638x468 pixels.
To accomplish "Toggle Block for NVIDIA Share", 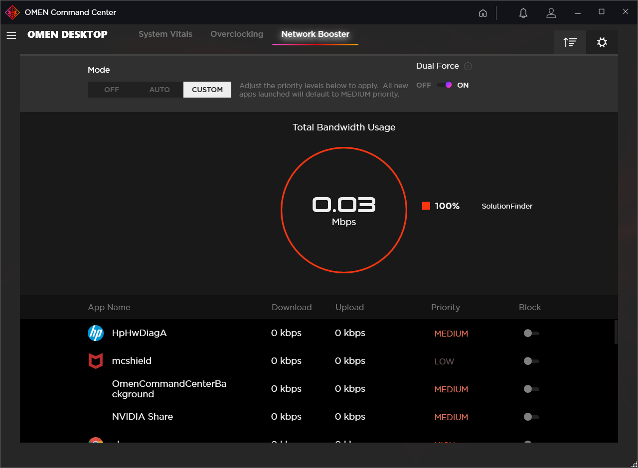I will tap(531, 417).
